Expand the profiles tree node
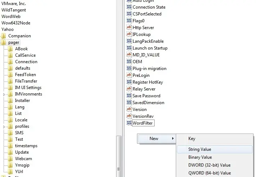Viewport: 256px width, 177px height. point(4,127)
